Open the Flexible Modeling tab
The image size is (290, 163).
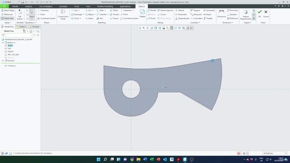(105, 6)
